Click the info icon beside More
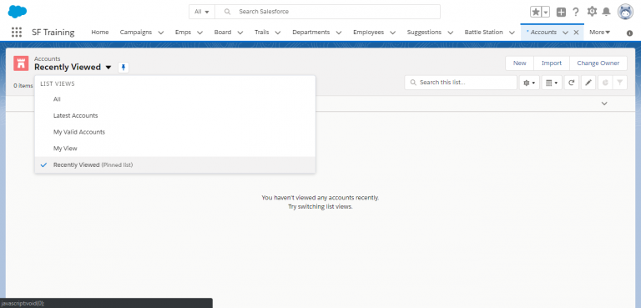The image size is (641, 308). [629, 33]
